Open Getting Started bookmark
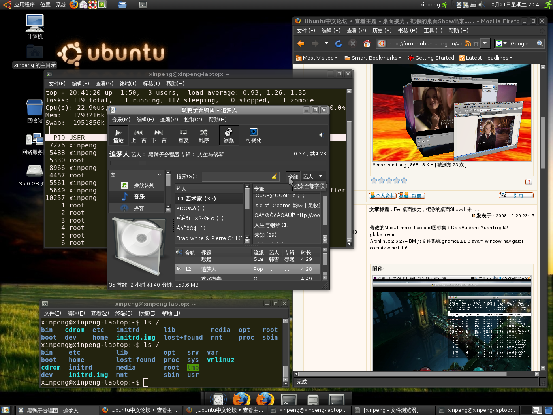The width and height of the screenshot is (553, 415). pos(431,58)
